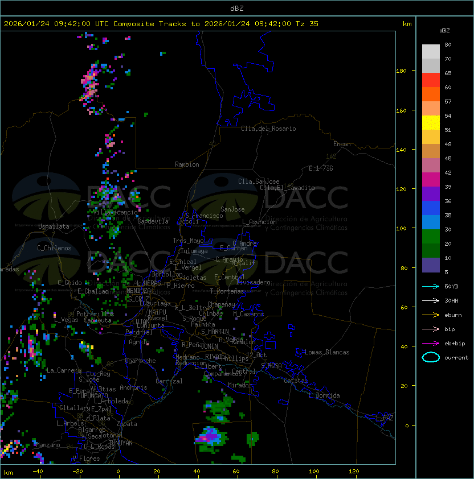Image resolution: width=474 pixels, height=479 pixels.
Task: Click the 'MENDOZA' city label
Action: pyautogui.click(x=138, y=290)
